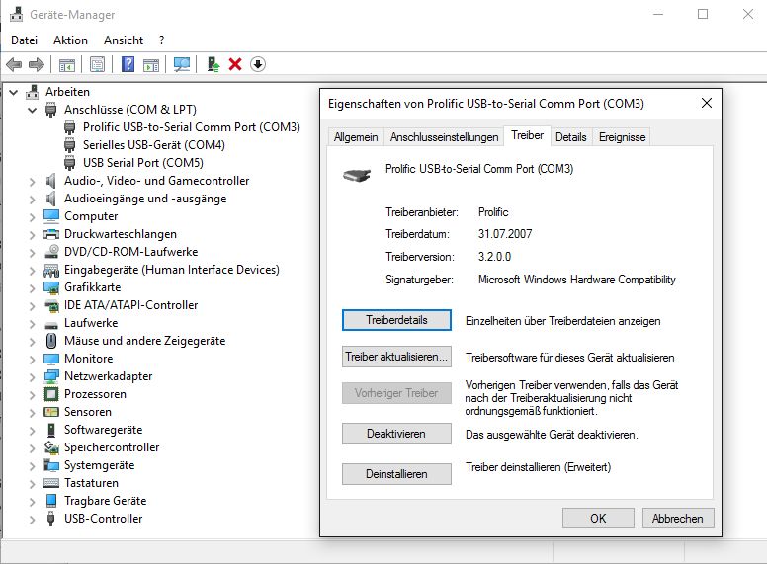Click the blue Help question mark icon

[x=128, y=64]
